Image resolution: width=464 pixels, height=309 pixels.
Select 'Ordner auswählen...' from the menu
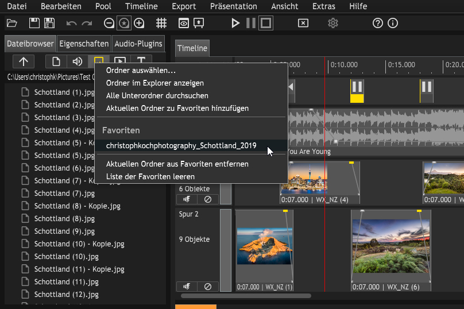141,71
